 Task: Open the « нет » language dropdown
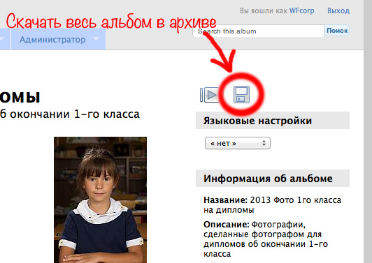tap(238, 143)
